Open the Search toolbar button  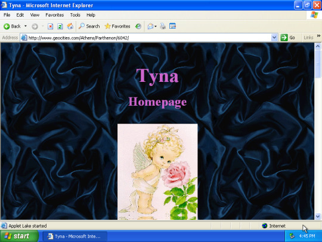[89, 26]
